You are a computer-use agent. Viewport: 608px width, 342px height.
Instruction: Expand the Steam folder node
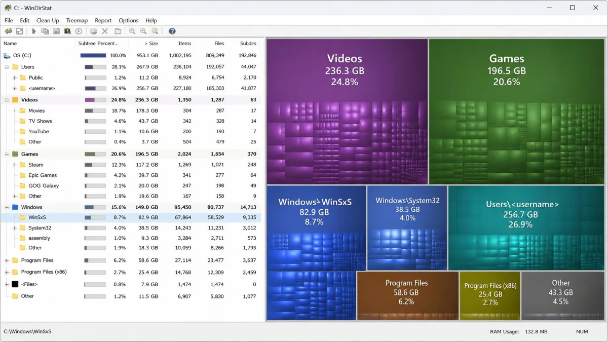coord(15,165)
